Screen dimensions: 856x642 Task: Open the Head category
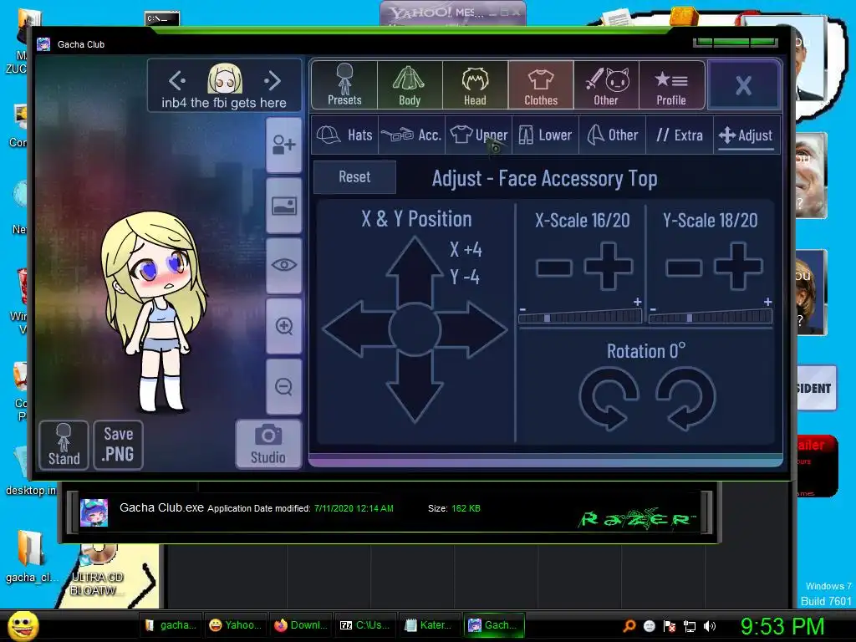pos(475,84)
